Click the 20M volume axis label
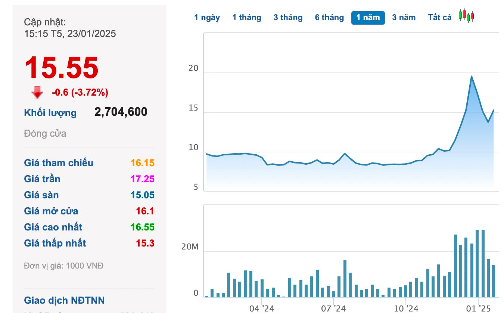The image size is (504, 313). click(x=190, y=247)
